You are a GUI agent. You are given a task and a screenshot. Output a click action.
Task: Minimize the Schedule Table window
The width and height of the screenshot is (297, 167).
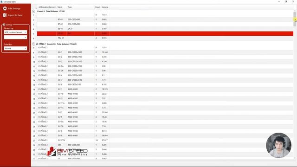(x=279, y=1)
